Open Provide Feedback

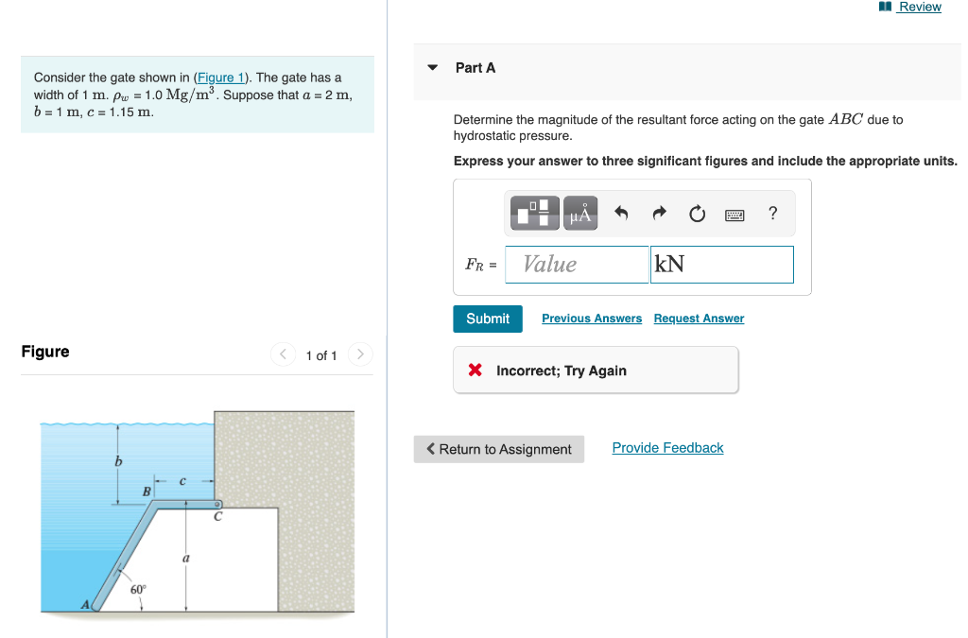click(x=667, y=447)
